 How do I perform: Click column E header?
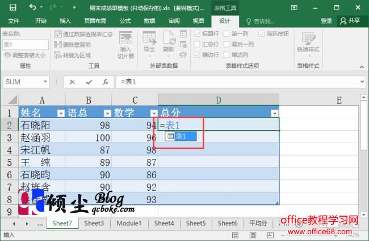tap(339, 100)
